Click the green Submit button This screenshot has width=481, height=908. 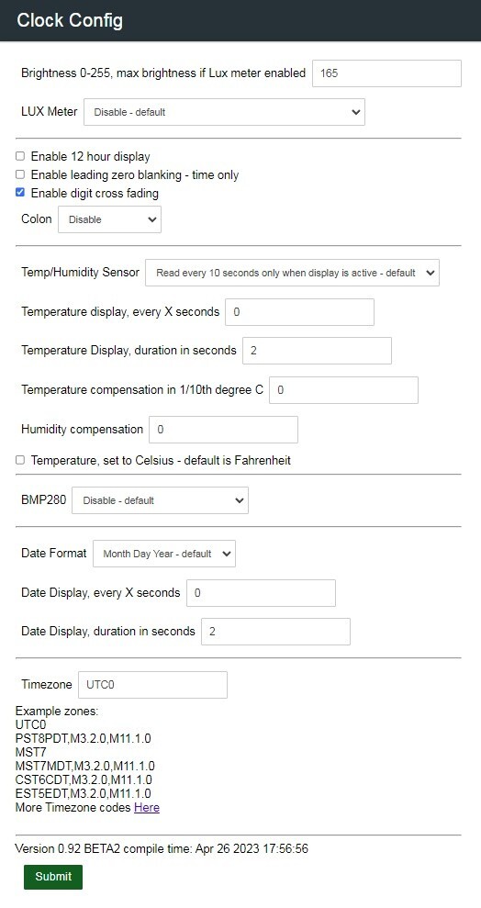coord(53,877)
